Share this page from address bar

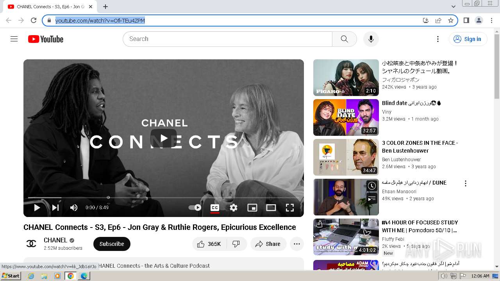pos(438,20)
